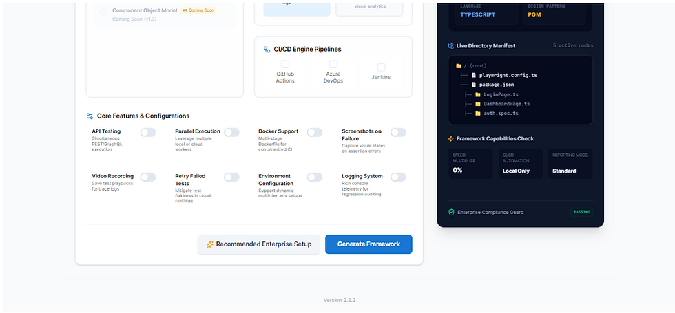Image resolution: width=675 pixels, height=313 pixels.
Task: Check the Azure DevOps checkbox
Action: [x=333, y=64]
